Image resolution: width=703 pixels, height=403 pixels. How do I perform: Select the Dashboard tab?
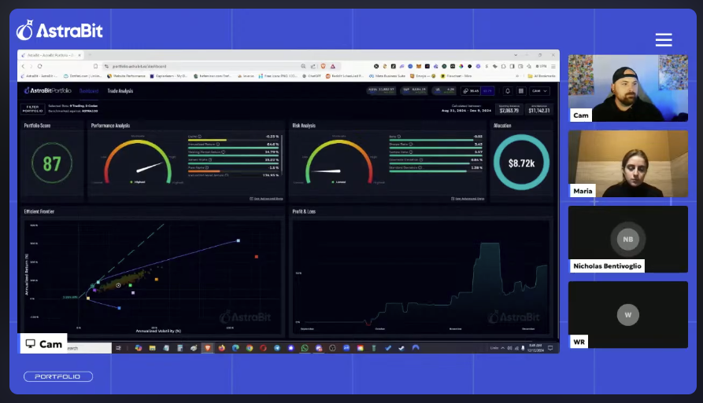[x=88, y=91]
